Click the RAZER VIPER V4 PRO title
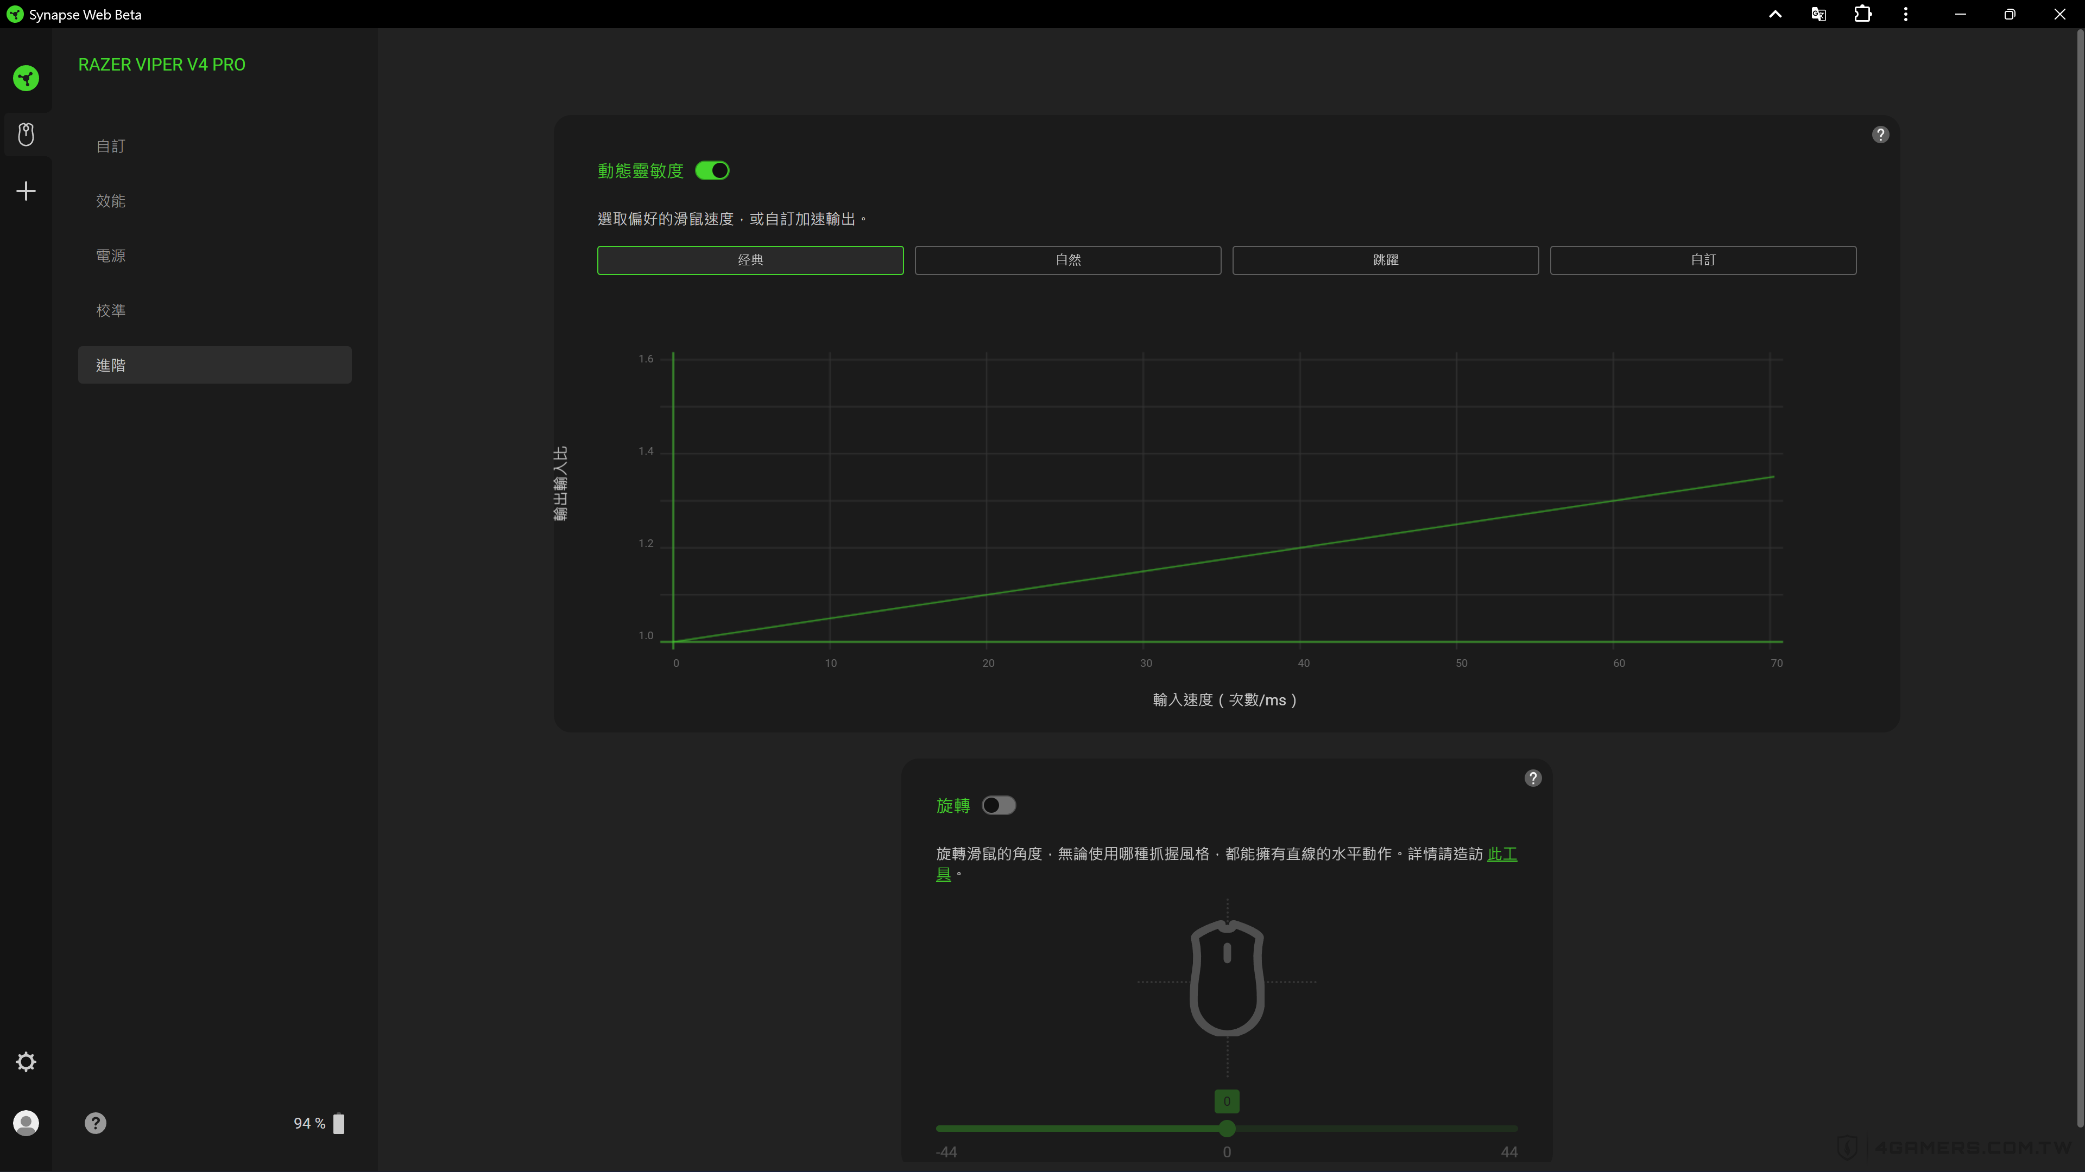The height and width of the screenshot is (1172, 2085). point(162,65)
